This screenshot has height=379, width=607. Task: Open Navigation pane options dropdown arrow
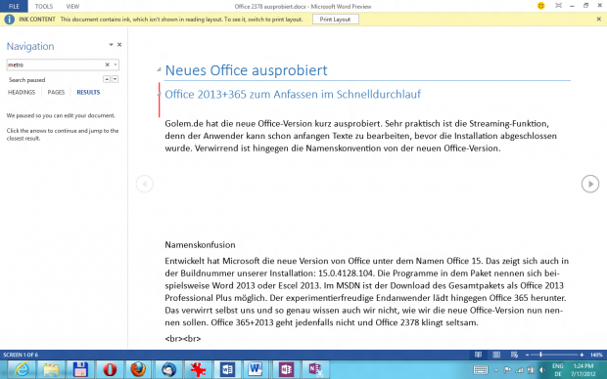tap(111, 45)
